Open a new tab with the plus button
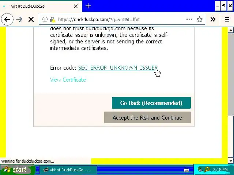234x175 pixels. [x=88, y=6]
